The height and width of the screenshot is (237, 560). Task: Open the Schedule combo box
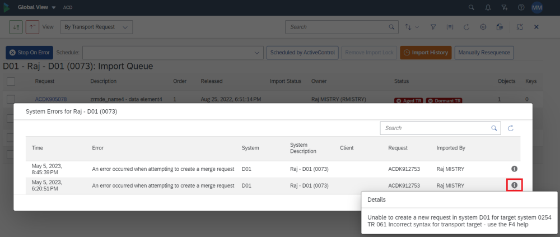[173, 53]
